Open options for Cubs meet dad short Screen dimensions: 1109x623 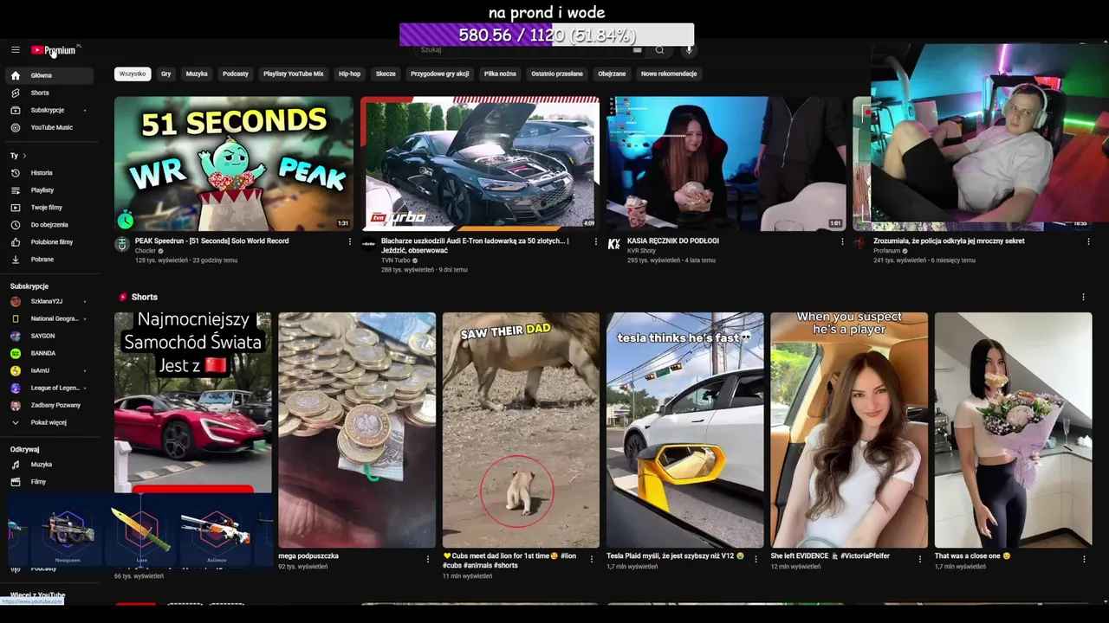(592, 559)
